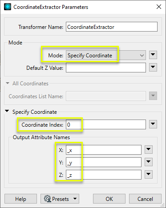Open the arrow menu beside Coordinate Index

[153, 124]
